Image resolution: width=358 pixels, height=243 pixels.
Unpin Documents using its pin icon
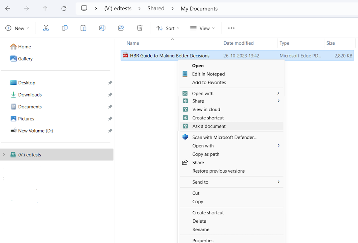coord(110,107)
